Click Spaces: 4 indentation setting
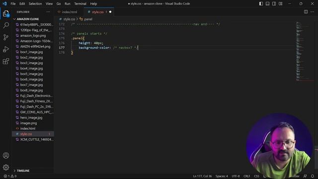 click(x=222, y=176)
